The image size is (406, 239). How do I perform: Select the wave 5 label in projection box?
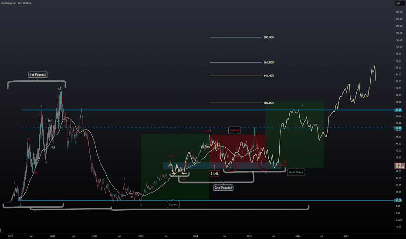tap(302, 106)
